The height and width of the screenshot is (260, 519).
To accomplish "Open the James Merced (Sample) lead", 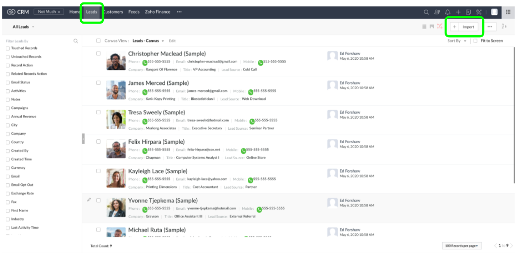I will [158, 83].
